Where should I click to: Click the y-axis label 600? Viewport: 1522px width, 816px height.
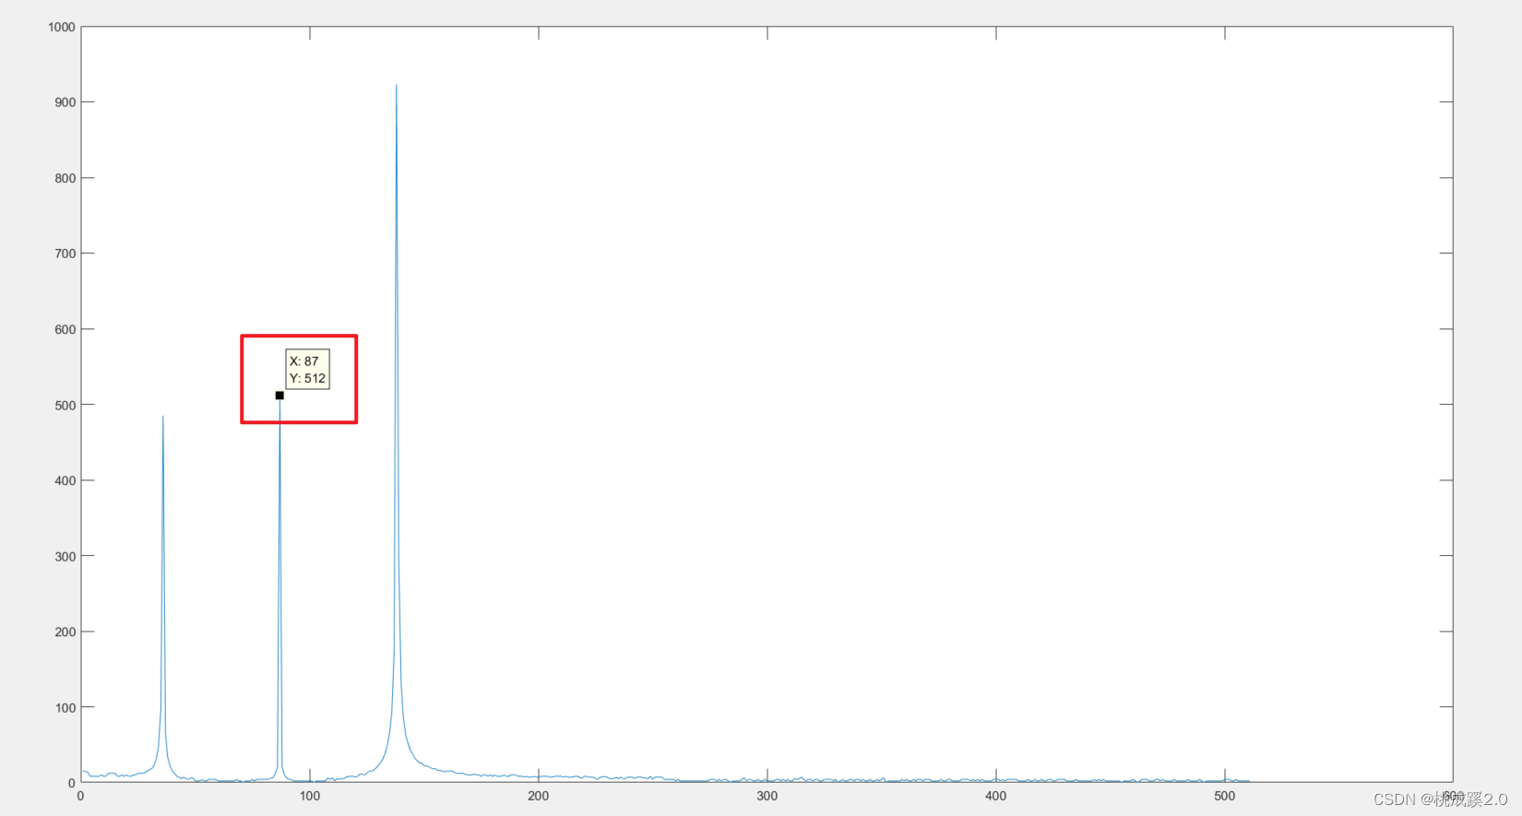[x=65, y=329]
